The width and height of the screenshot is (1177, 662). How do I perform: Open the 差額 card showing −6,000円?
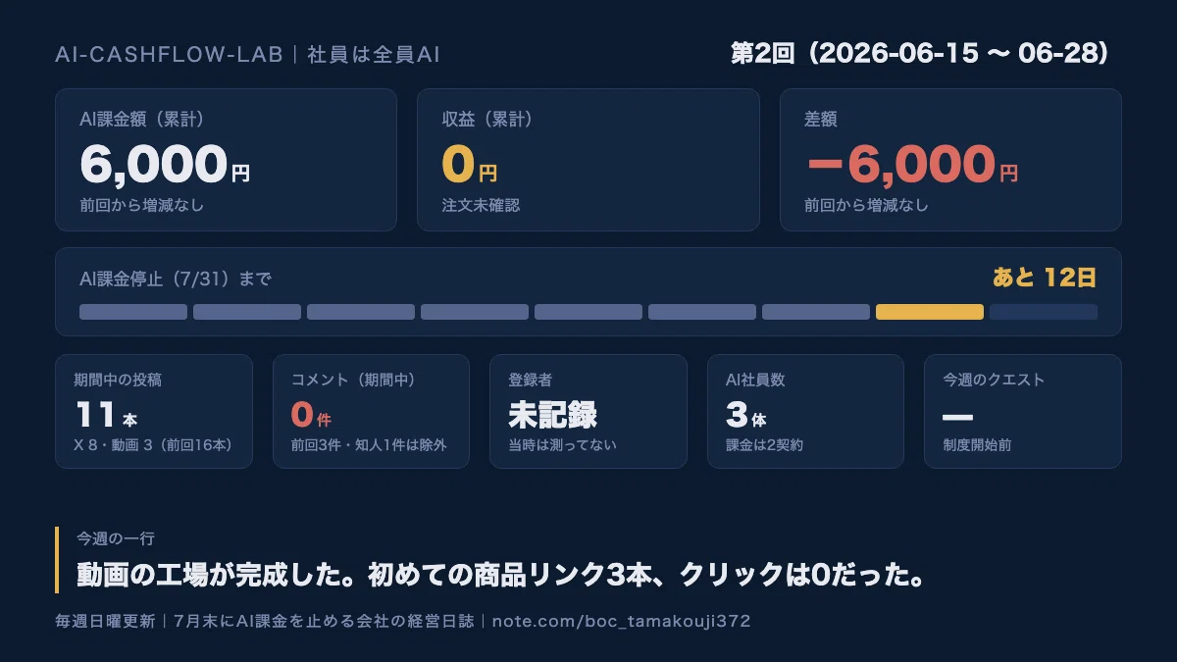point(950,160)
